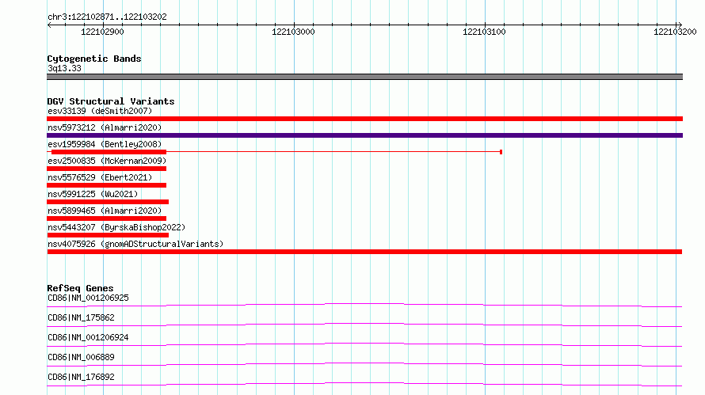Viewport: 705px width, 395px height.
Task: Click the red esv33139 variant bar
Action: coord(364,119)
